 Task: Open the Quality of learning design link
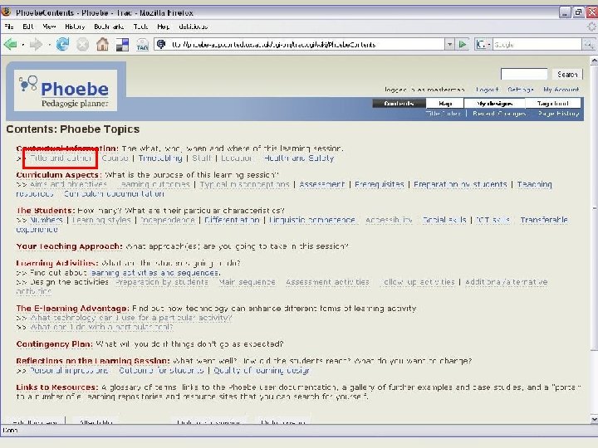262,370
